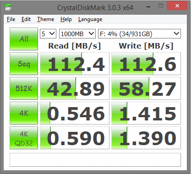The image size is (191, 174).
Task: Start the Seq benchmark test
Action: (x=24, y=64)
